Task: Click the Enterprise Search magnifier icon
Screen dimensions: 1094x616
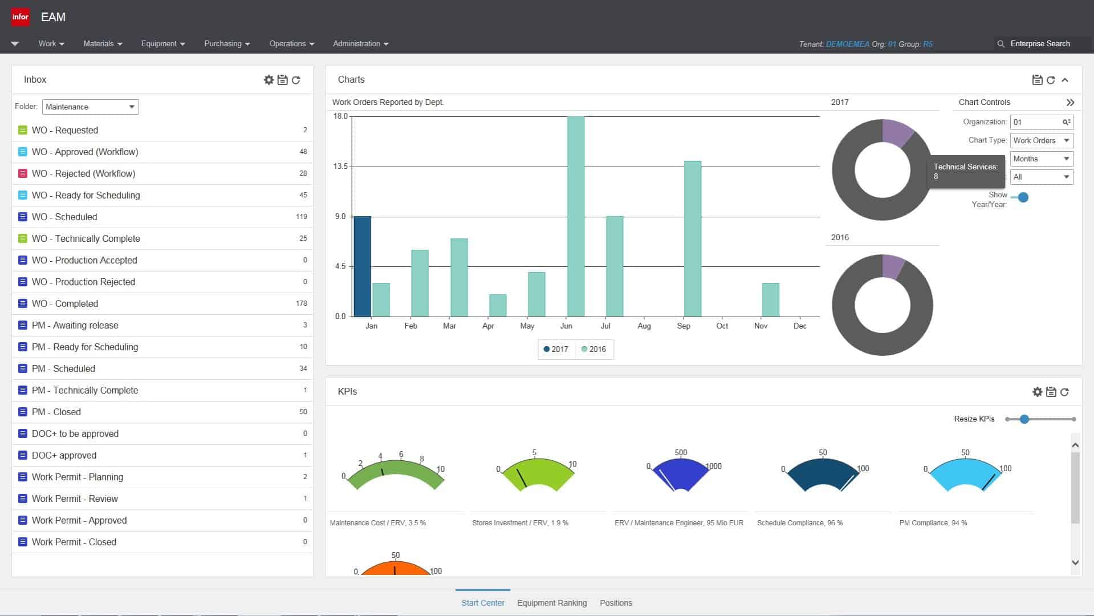Action: [x=1001, y=43]
